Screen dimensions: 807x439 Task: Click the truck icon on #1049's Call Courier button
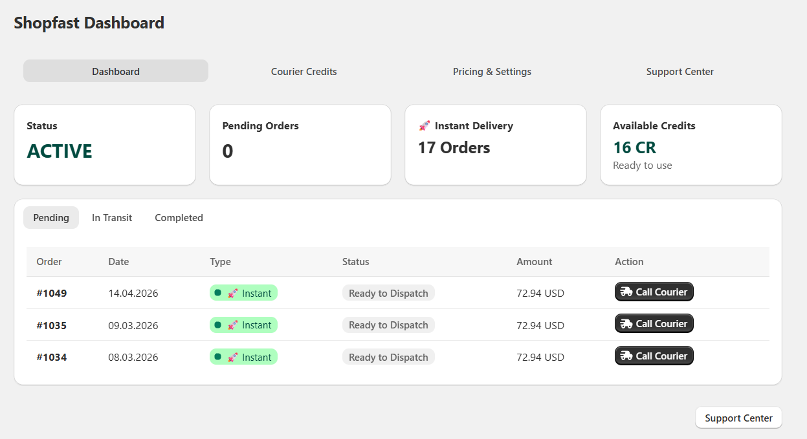(625, 292)
